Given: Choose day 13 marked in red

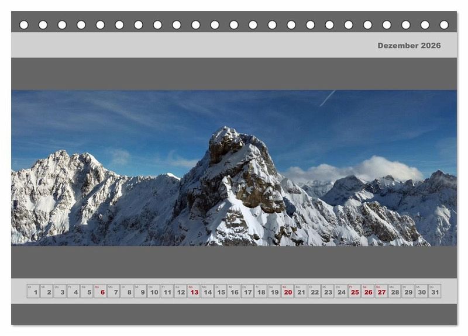Looking at the screenshot, I should (x=194, y=291).
